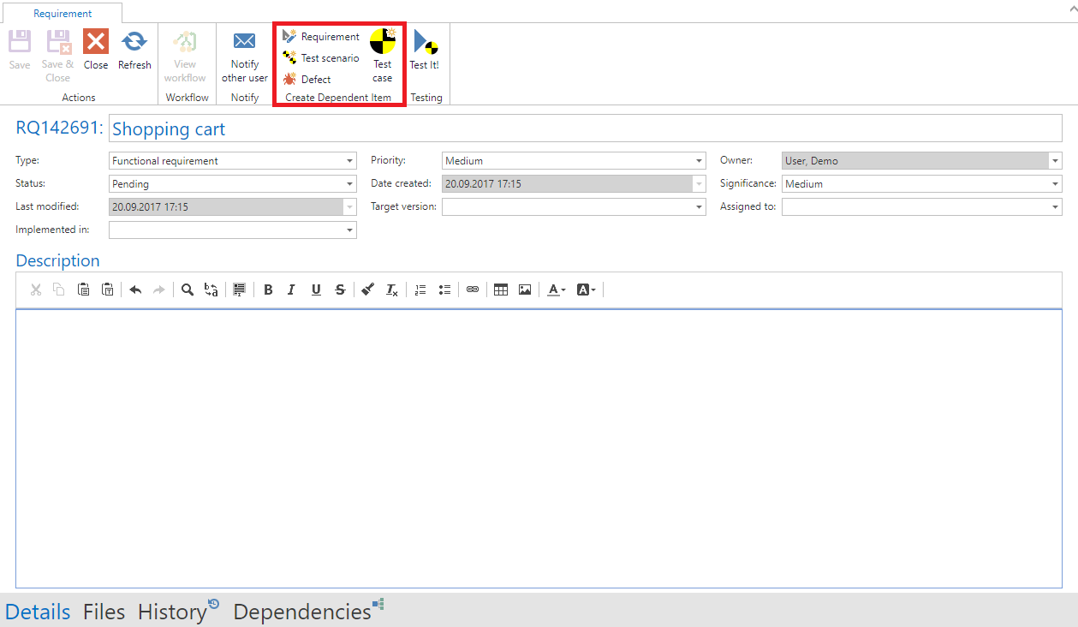The height and width of the screenshot is (627, 1078).
Task: Click the Close icon in Actions group
Action: pyautogui.click(x=95, y=43)
